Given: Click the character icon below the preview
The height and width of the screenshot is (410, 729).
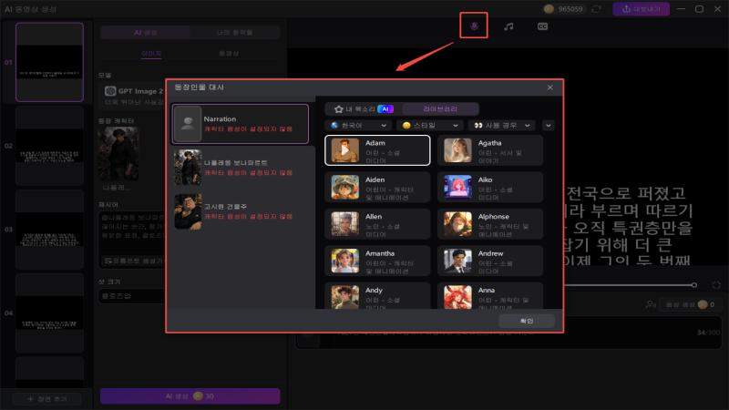Looking at the screenshot, I should point(651,304).
